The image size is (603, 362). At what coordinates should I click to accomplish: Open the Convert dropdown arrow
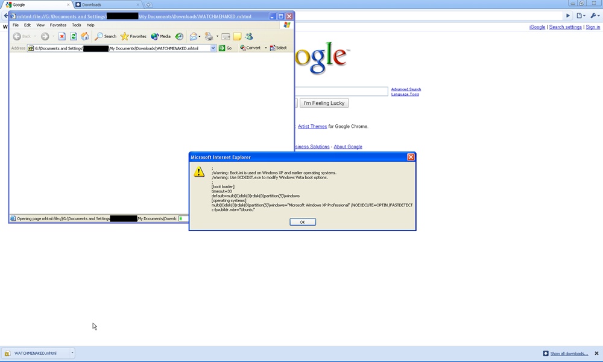tap(266, 48)
